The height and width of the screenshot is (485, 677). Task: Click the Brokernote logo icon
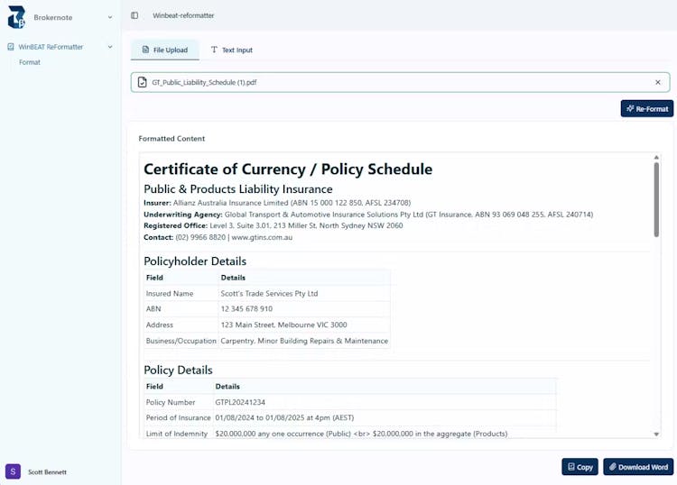(16, 16)
